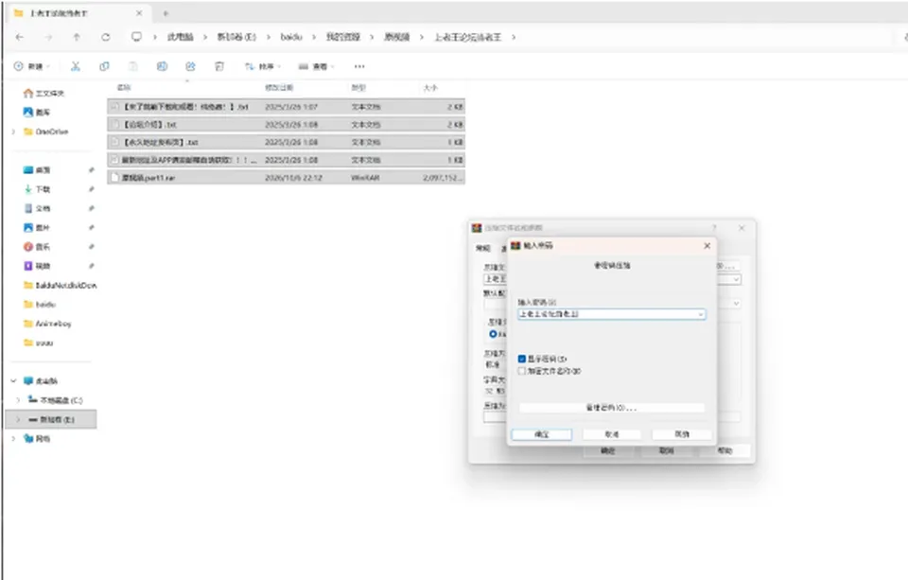Refresh the current Explorer folder

105,37
